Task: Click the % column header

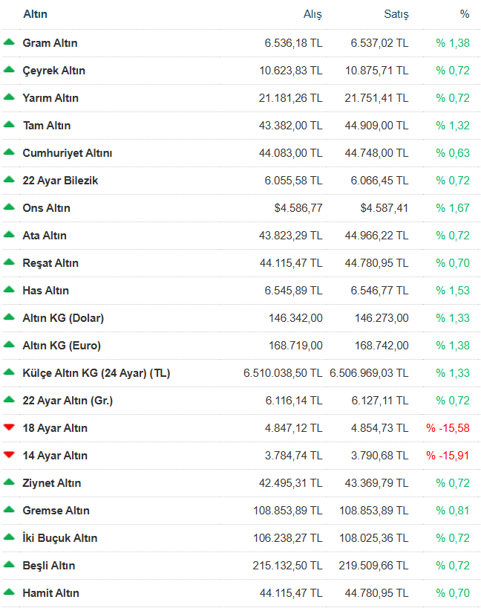Action: point(464,14)
